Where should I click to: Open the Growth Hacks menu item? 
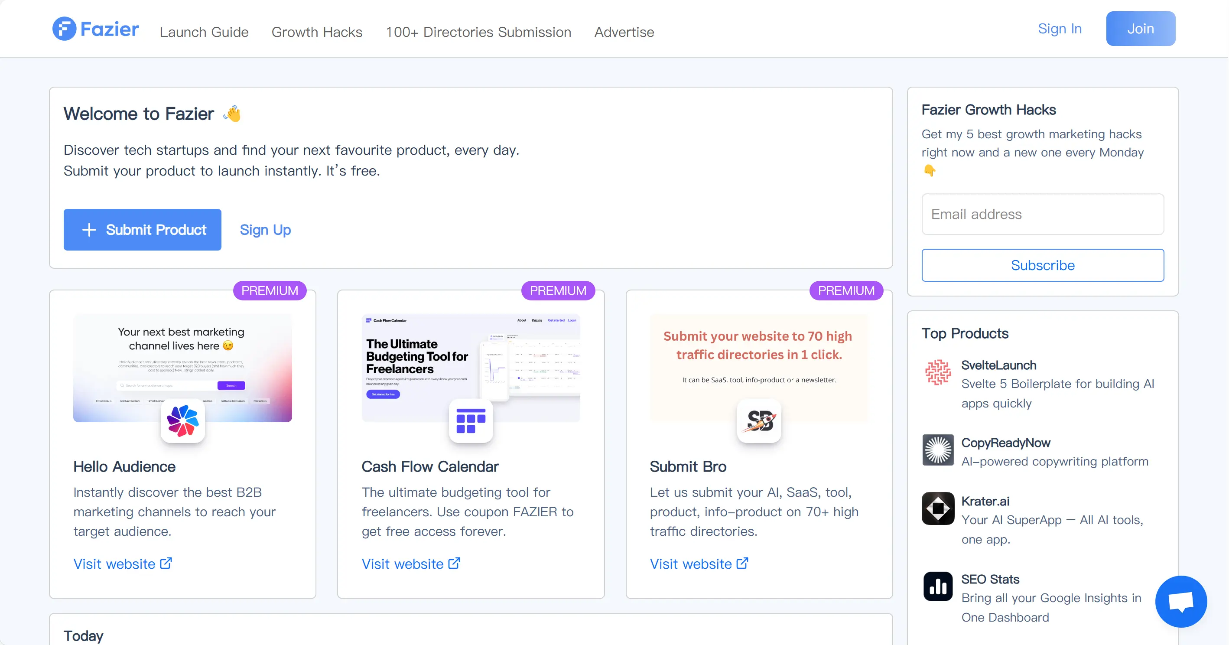317,32
